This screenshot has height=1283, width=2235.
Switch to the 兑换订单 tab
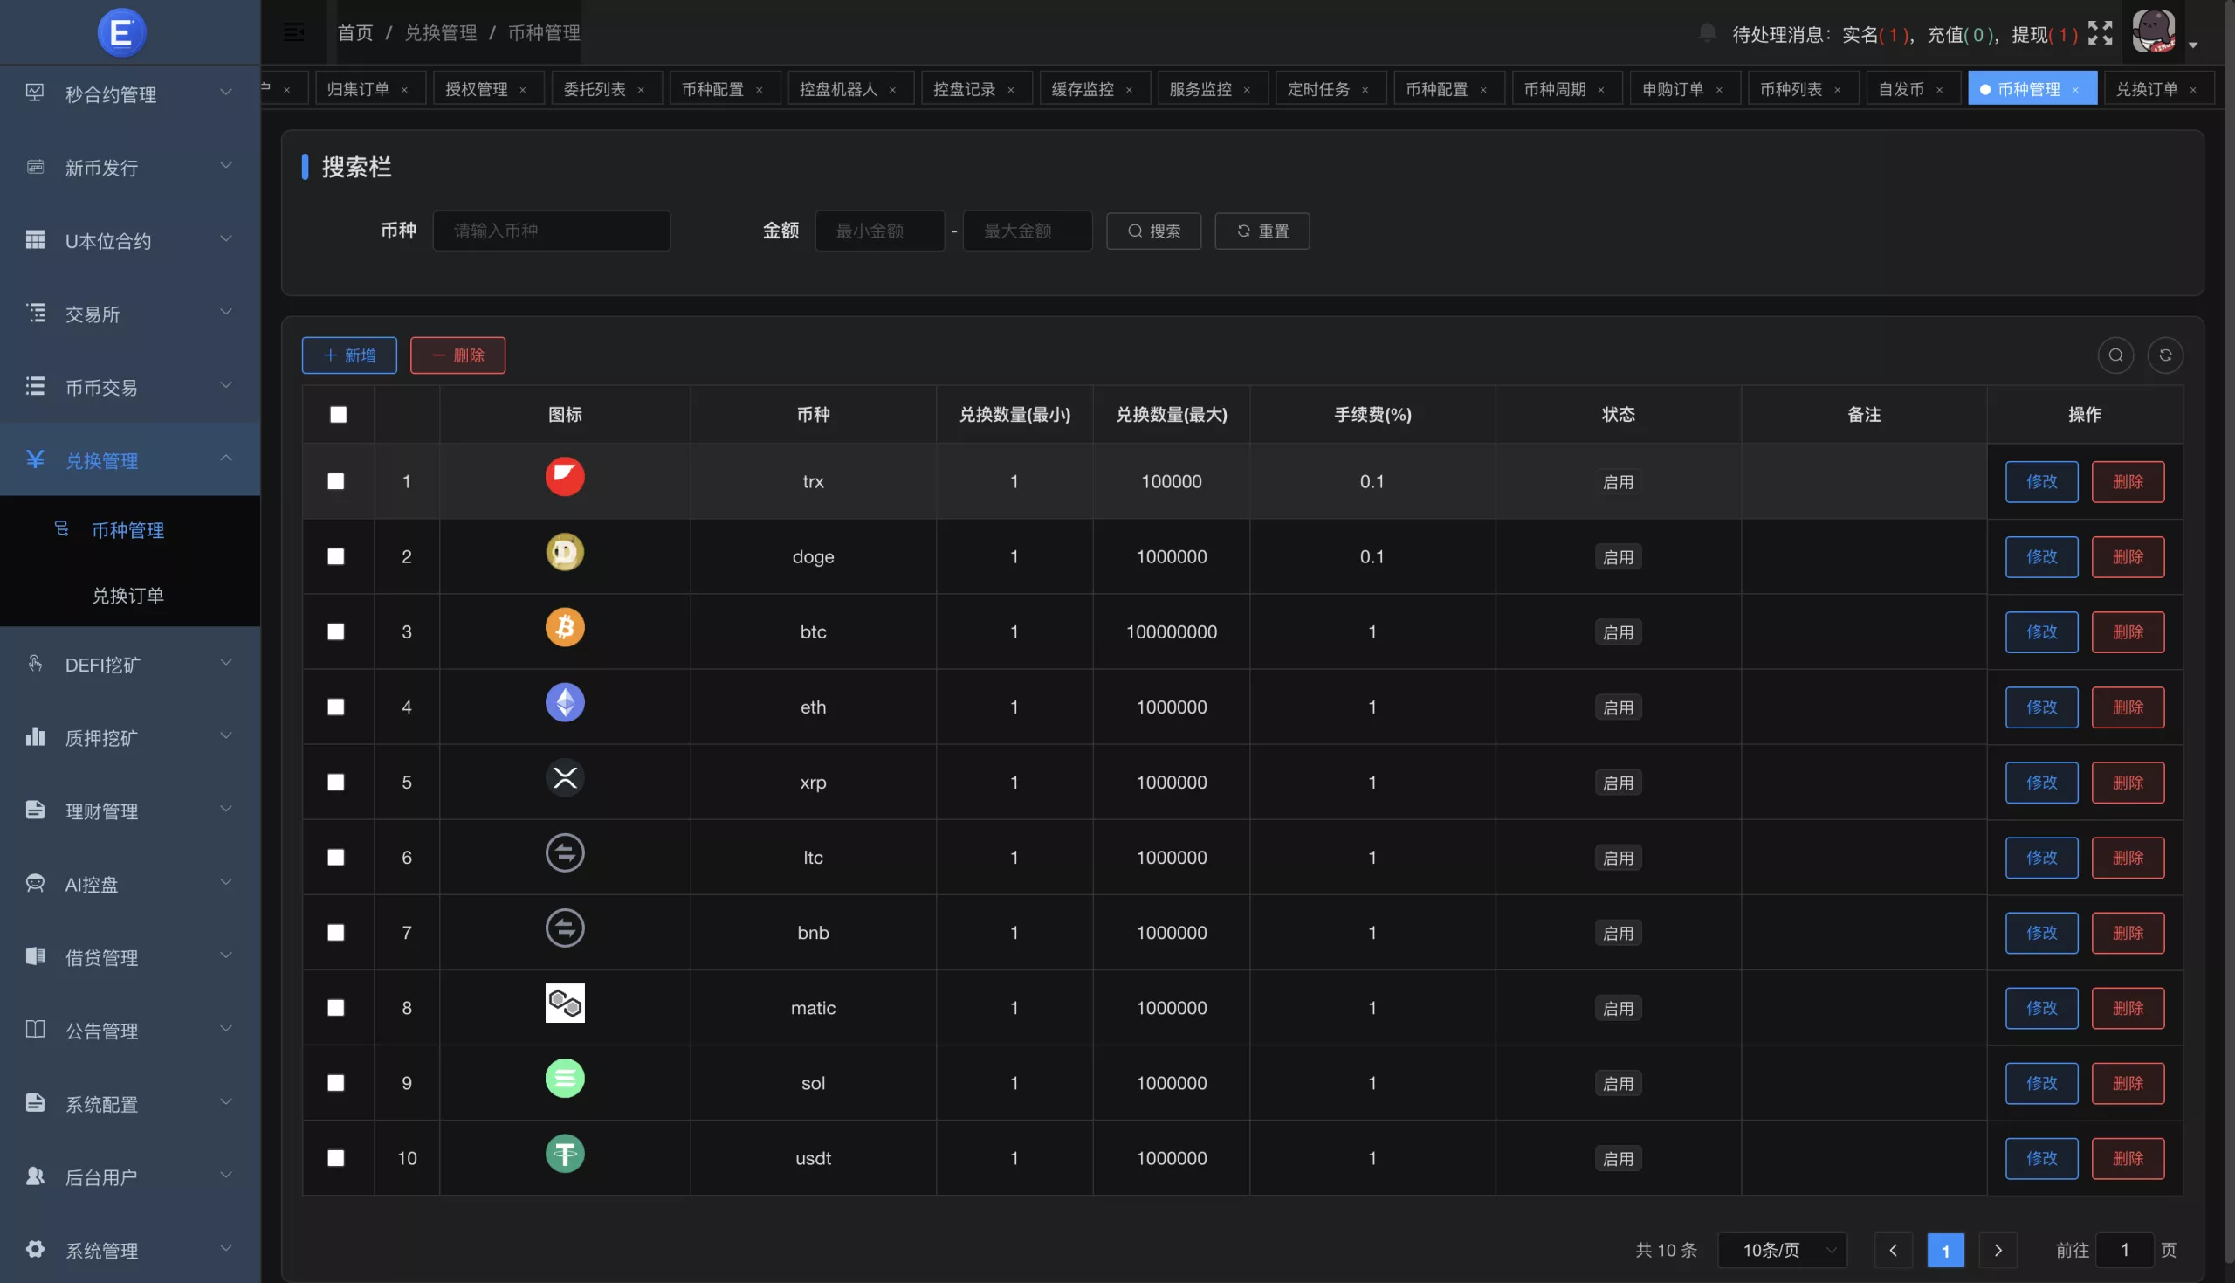coord(2151,88)
